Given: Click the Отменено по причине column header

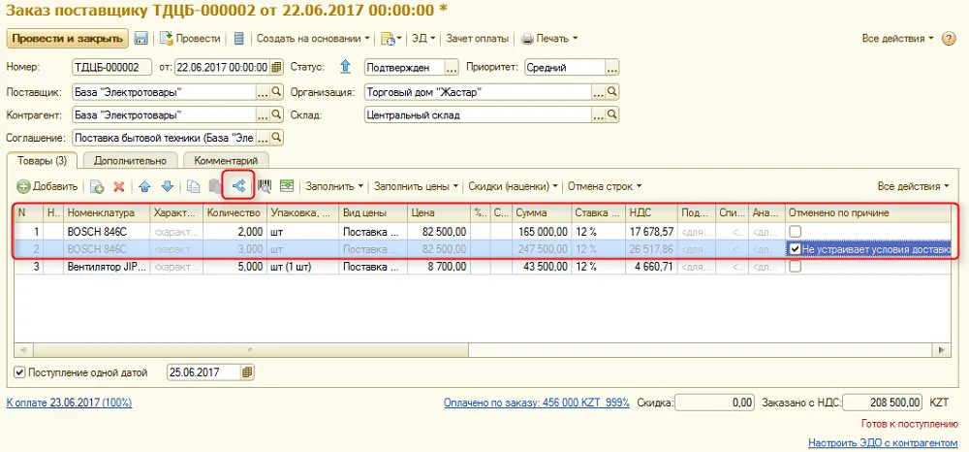Looking at the screenshot, I should pos(867,212).
